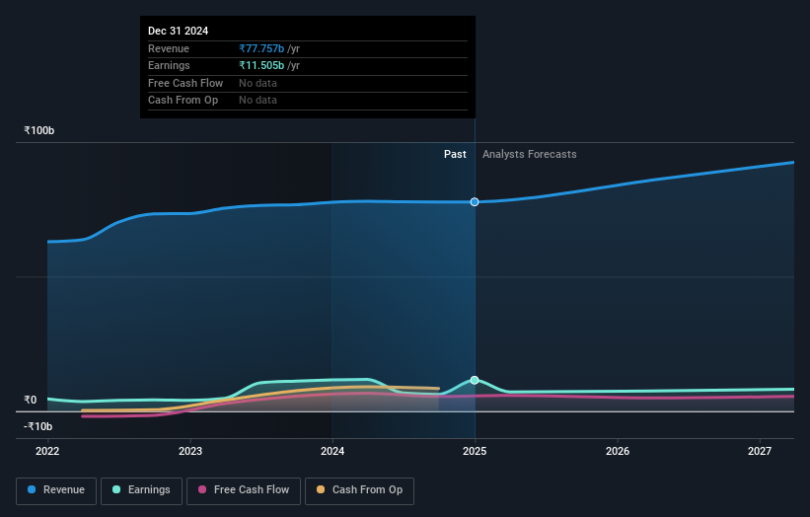Click the orange Cash From Op legend dot

coord(321,489)
